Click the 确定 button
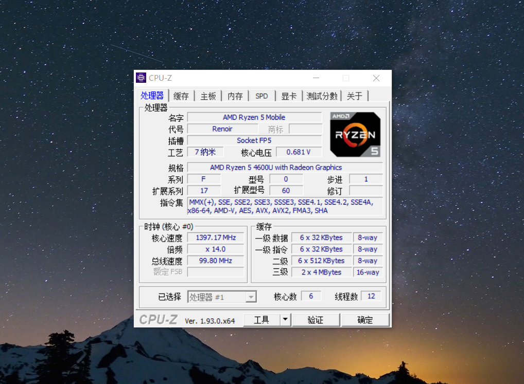 (x=365, y=320)
